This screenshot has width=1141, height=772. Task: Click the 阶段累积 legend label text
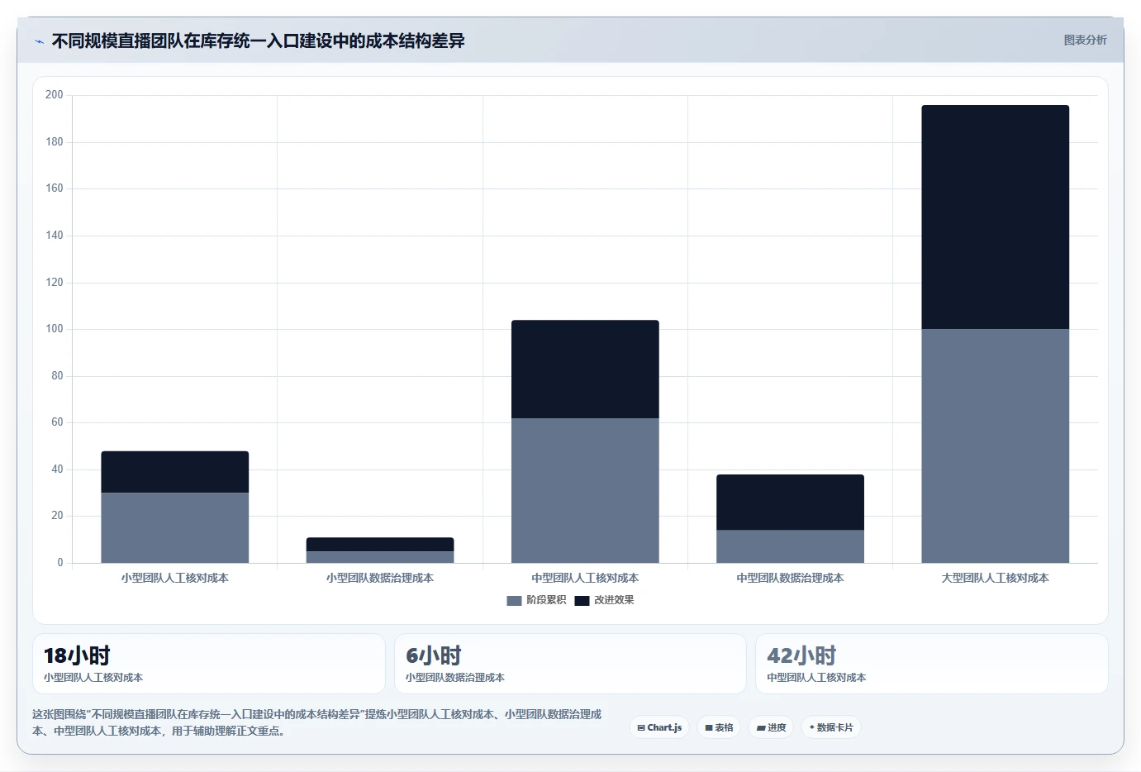pyautogui.click(x=546, y=600)
